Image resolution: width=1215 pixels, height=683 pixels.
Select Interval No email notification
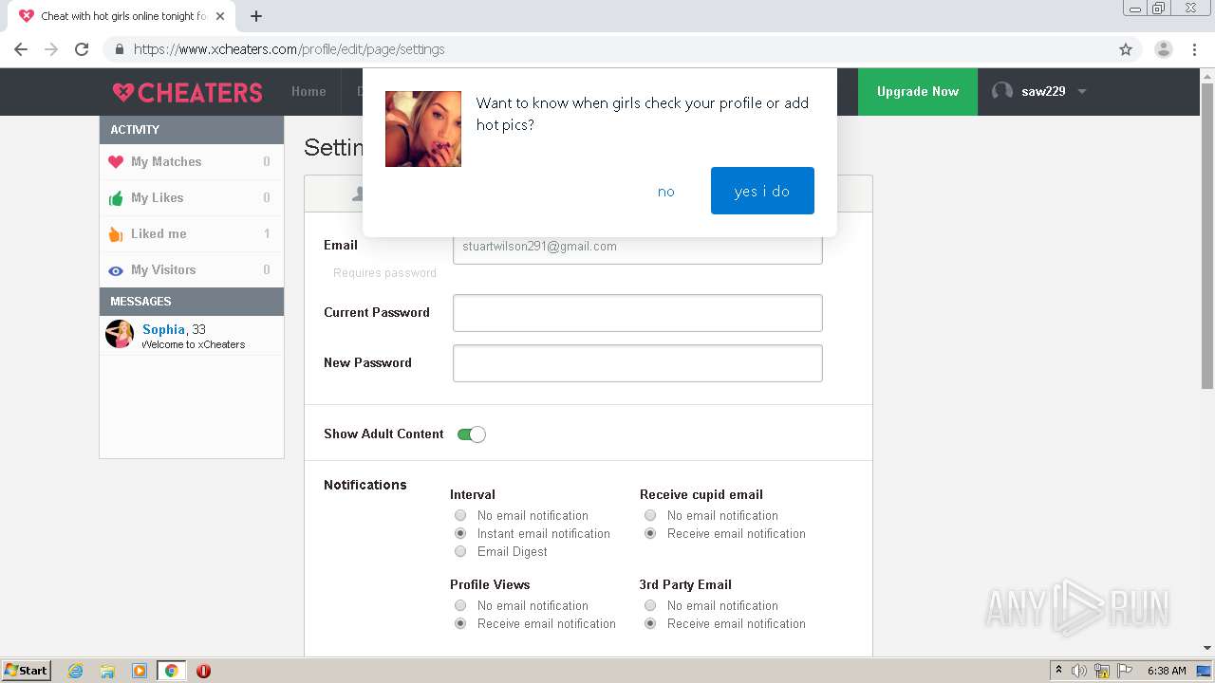[x=460, y=515]
